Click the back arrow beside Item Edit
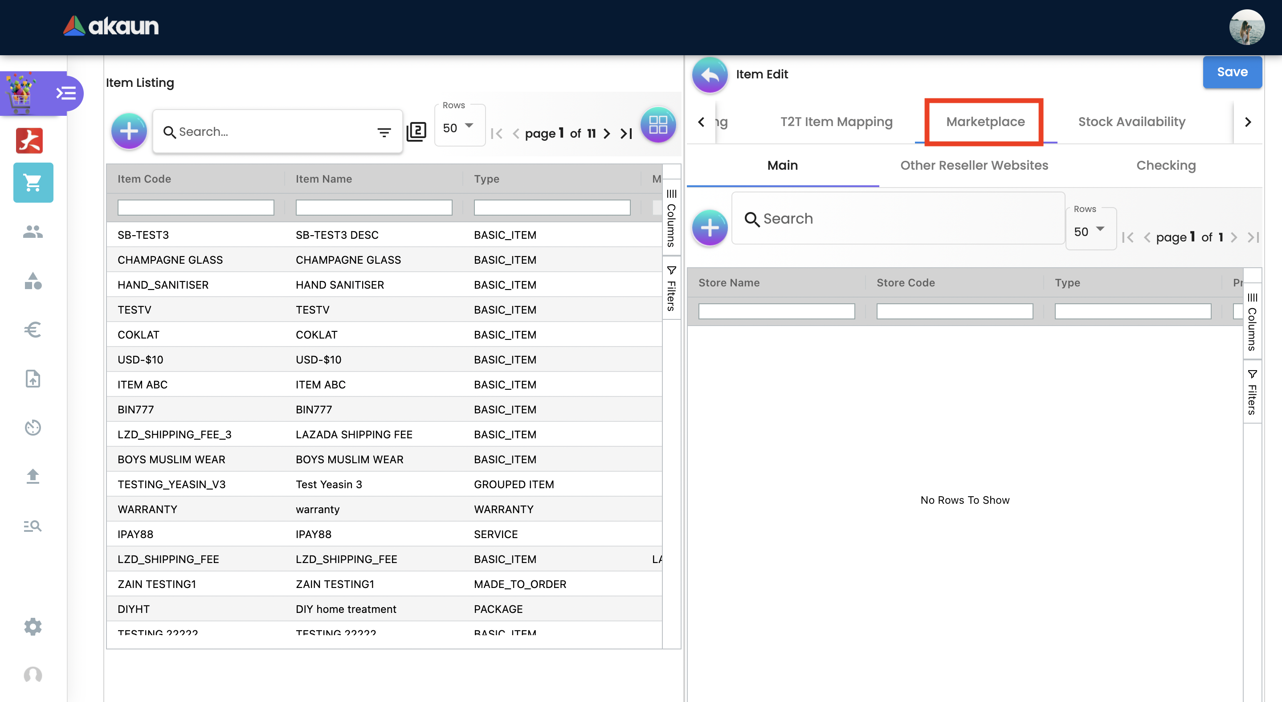This screenshot has height=702, width=1282. click(710, 75)
